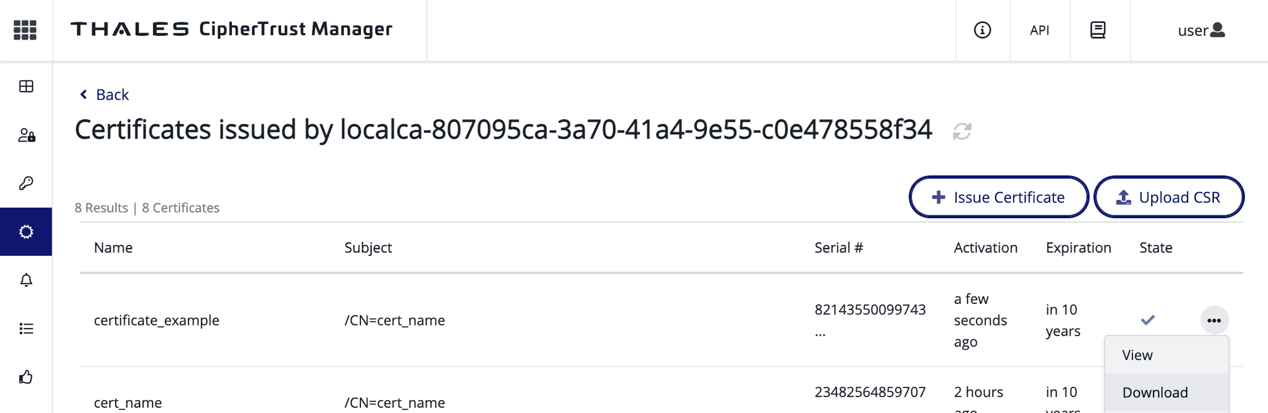Select View from the actions menu

pos(1137,354)
